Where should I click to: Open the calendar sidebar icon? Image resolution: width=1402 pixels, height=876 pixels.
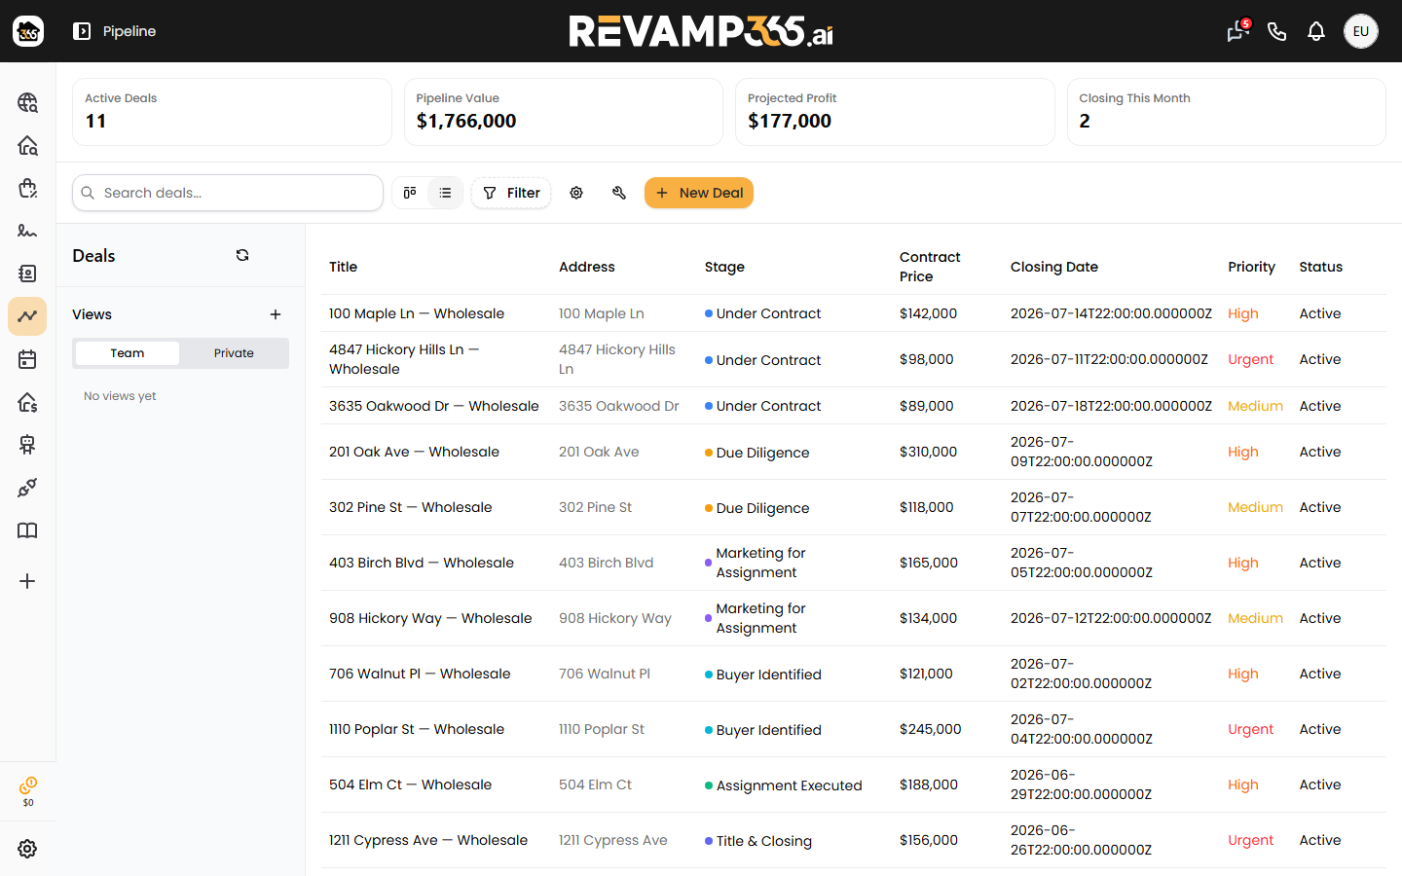pyautogui.click(x=27, y=359)
